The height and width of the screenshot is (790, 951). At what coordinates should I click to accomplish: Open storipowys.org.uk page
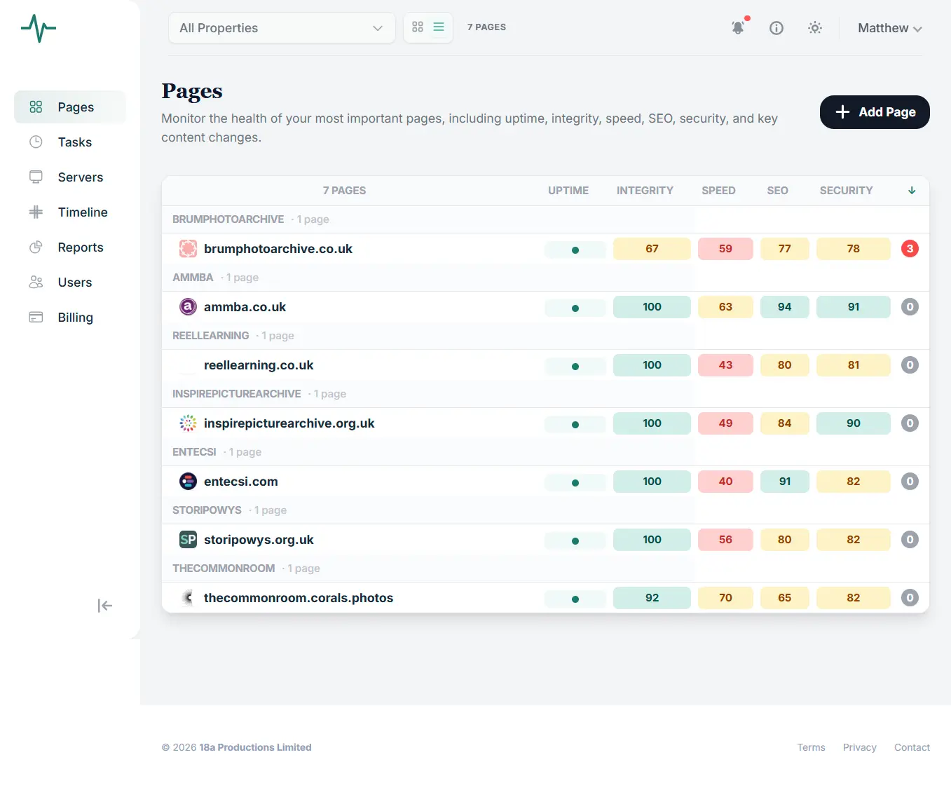tap(259, 540)
